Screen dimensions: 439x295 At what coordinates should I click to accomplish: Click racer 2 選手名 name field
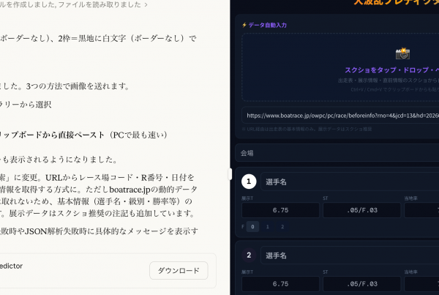click(350, 255)
